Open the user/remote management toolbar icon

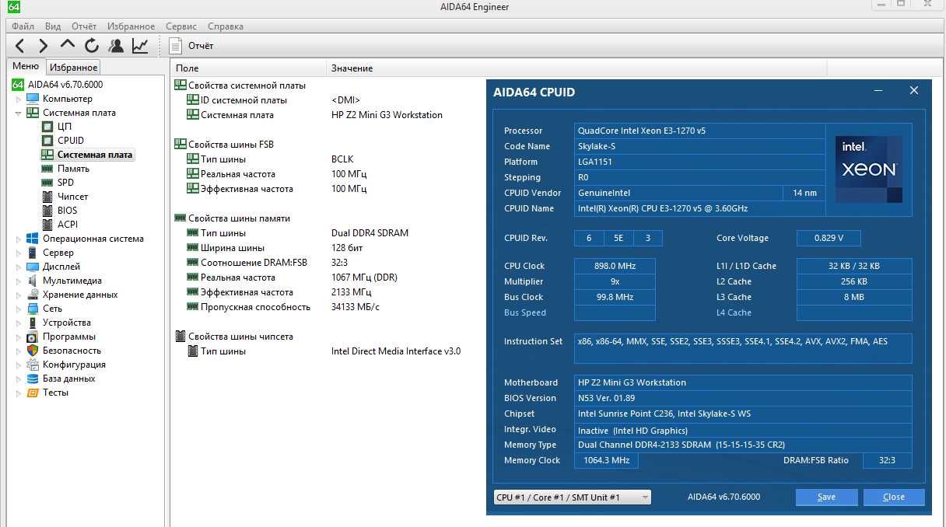(x=116, y=46)
